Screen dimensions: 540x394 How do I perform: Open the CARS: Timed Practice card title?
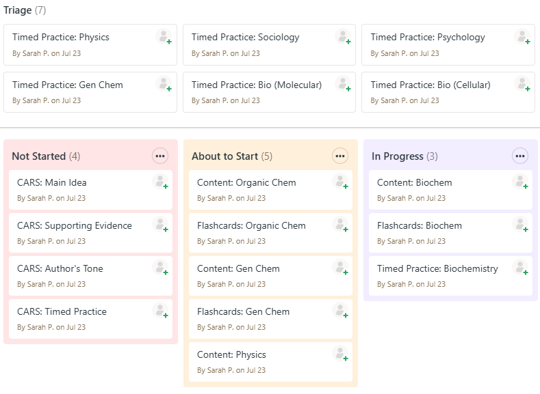(x=62, y=311)
